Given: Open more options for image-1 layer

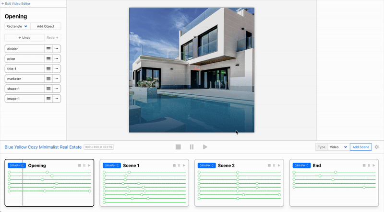Looking at the screenshot, I should (56, 99).
